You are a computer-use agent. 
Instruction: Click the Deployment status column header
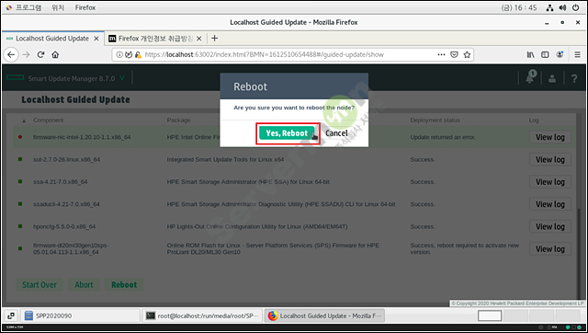point(435,121)
